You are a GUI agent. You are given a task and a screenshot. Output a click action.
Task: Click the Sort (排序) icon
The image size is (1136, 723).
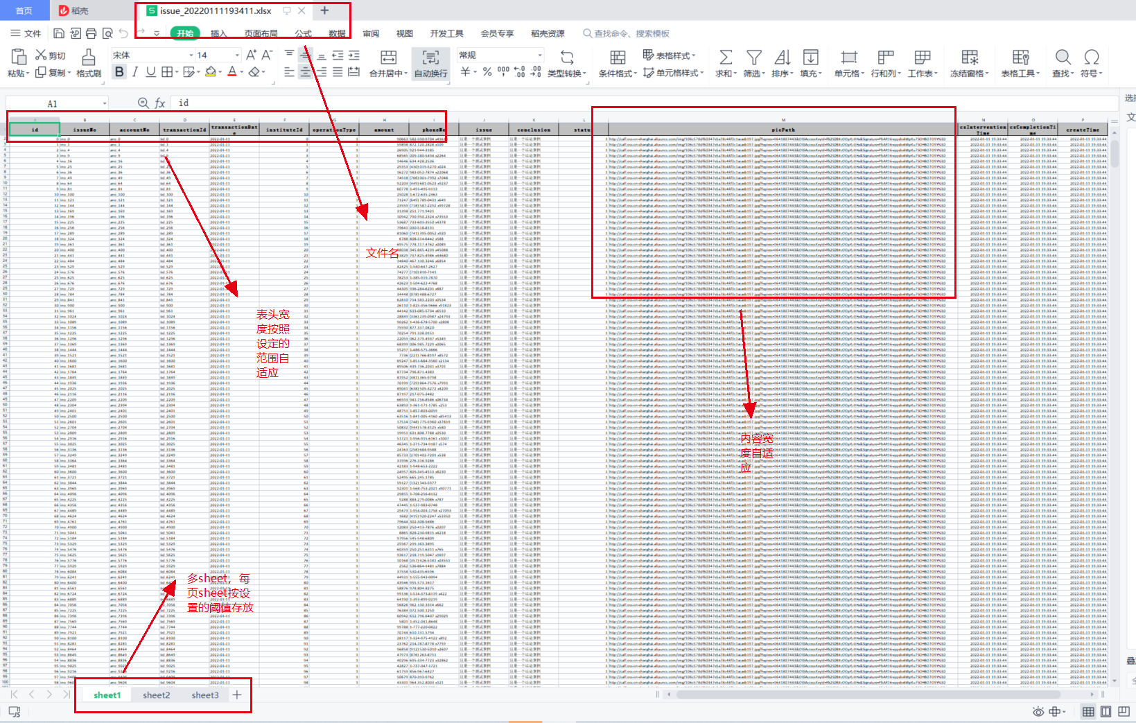[x=783, y=57]
